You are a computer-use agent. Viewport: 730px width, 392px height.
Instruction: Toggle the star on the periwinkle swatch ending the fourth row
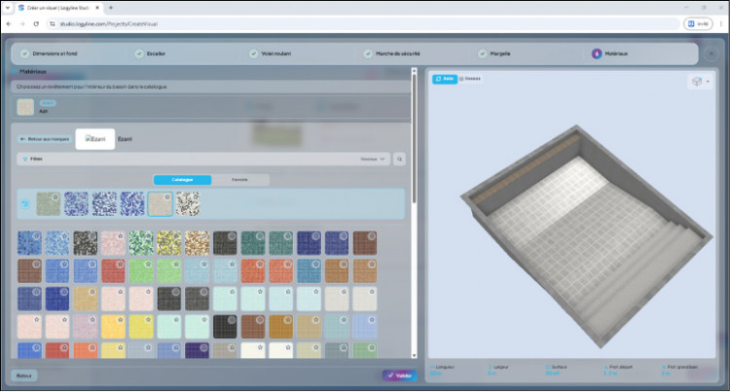tap(372, 320)
